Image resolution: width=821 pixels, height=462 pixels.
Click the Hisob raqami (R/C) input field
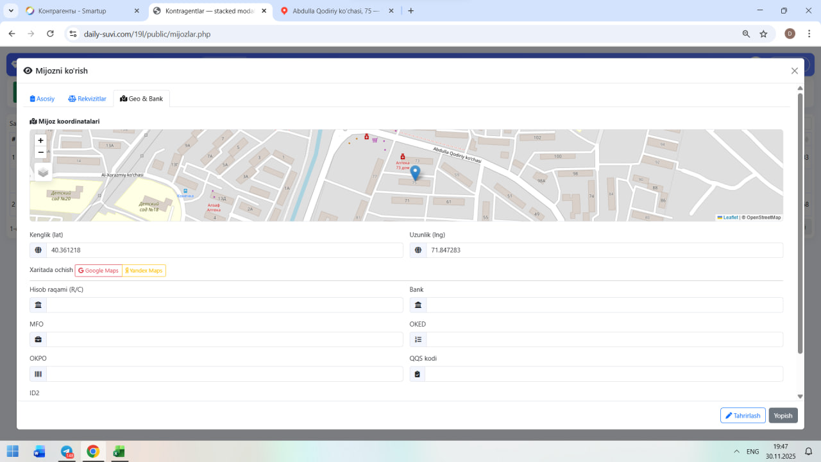(224, 305)
